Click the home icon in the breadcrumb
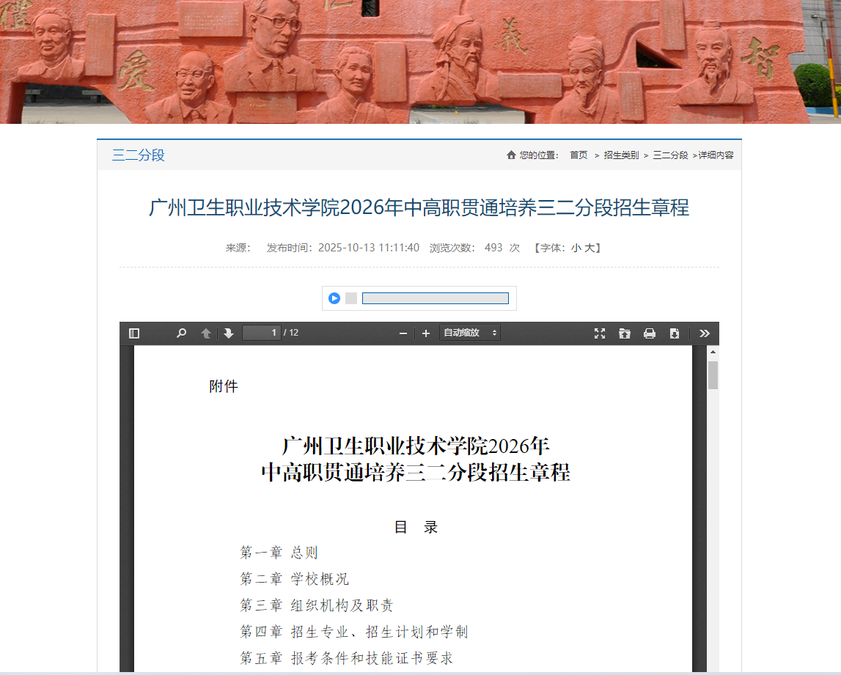841x675 pixels. pyautogui.click(x=511, y=155)
